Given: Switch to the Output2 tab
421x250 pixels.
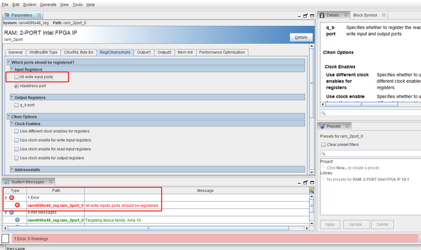Looking at the screenshot, I should coord(164,52).
